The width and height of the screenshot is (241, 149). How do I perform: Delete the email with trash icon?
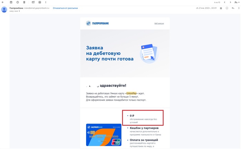coord(24,2)
